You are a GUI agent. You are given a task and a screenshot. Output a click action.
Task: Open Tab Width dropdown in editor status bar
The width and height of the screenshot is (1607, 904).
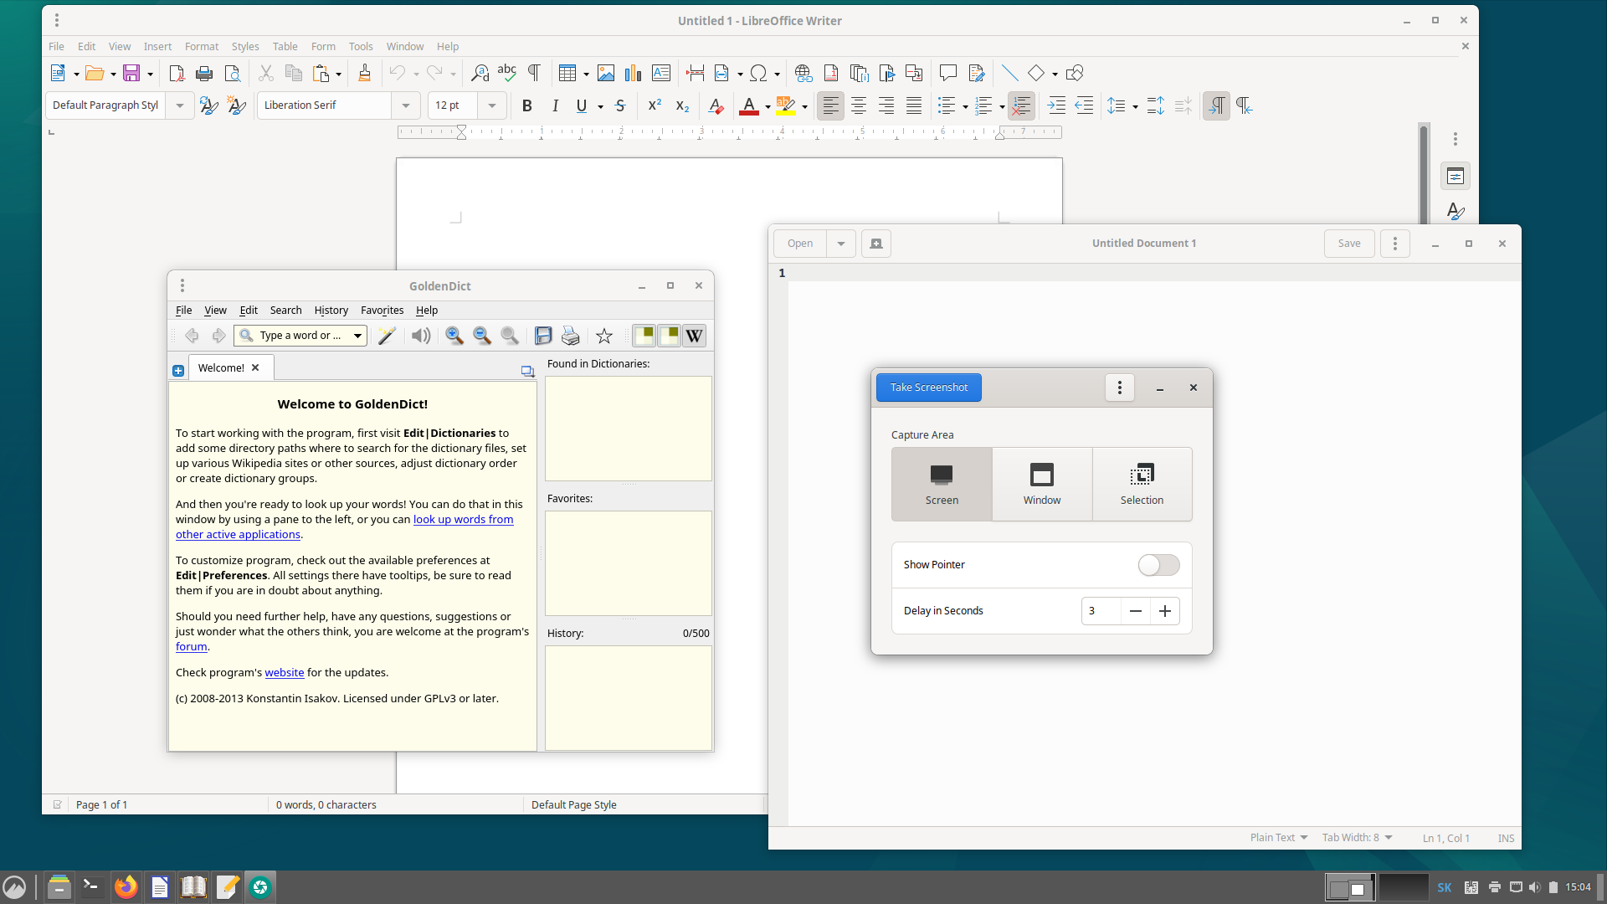pos(1357,838)
